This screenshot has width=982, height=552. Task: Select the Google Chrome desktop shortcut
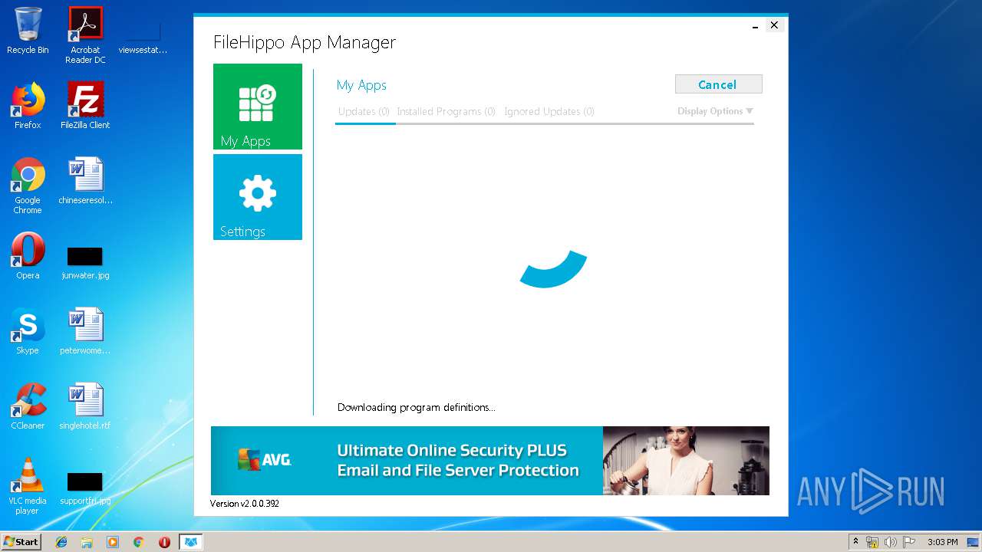pos(28,186)
